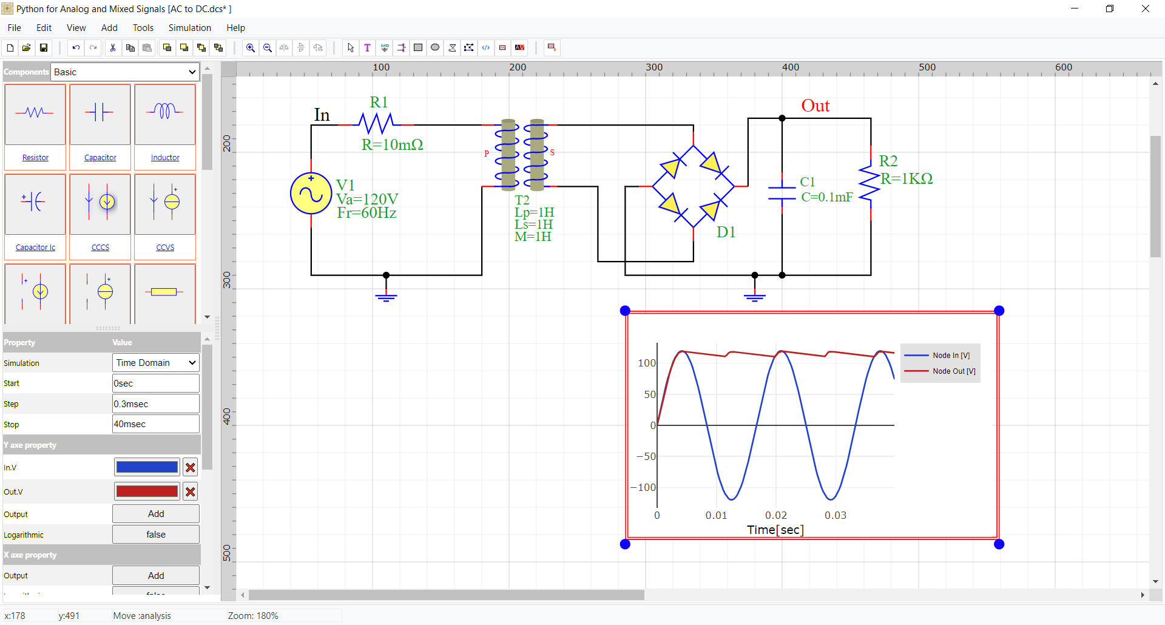Flip the selection vertically
This screenshot has width=1165, height=625.
click(301, 48)
